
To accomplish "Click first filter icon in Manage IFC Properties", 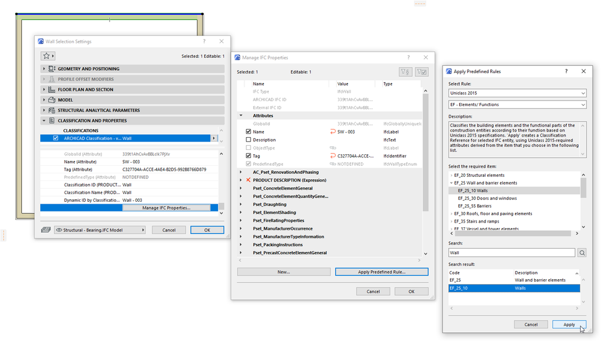I will 405,72.
